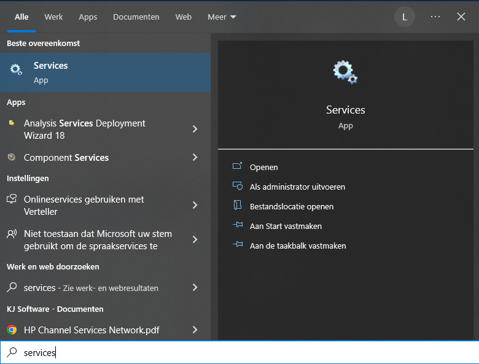Click Openen to launch Services
This screenshot has width=479, height=364.
263,167
